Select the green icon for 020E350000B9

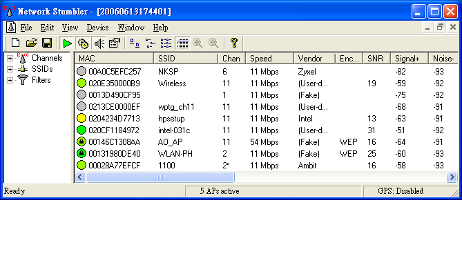pos(81,83)
